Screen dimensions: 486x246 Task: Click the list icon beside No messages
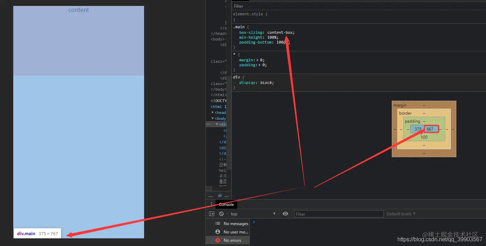pyautogui.click(x=218, y=223)
